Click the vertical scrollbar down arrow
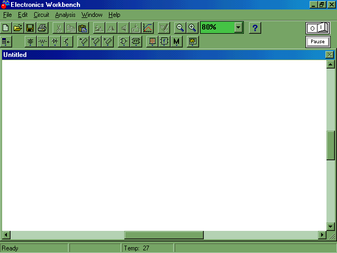This screenshot has height=253, width=337. point(331,226)
